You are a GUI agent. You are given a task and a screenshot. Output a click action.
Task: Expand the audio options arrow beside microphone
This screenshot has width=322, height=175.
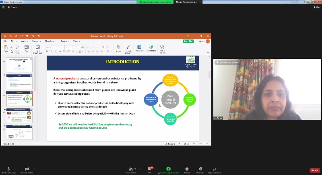coord(15,169)
